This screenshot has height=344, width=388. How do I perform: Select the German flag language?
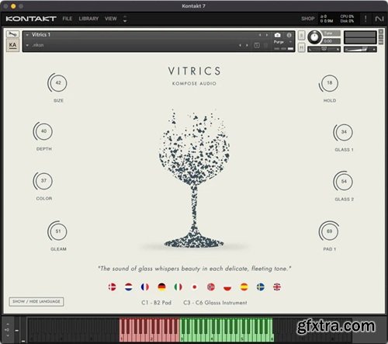coord(161,287)
